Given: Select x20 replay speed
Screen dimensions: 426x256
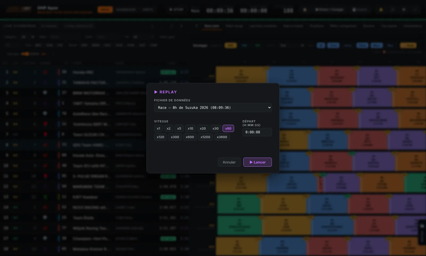Looking at the screenshot, I should click(x=203, y=129).
